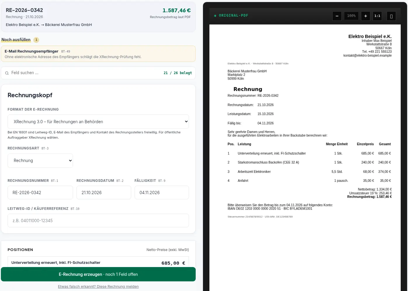The image size is (408, 291).
Task: Click the Fälligkeit field showing 04.11.2026
Action: click(x=162, y=193)
